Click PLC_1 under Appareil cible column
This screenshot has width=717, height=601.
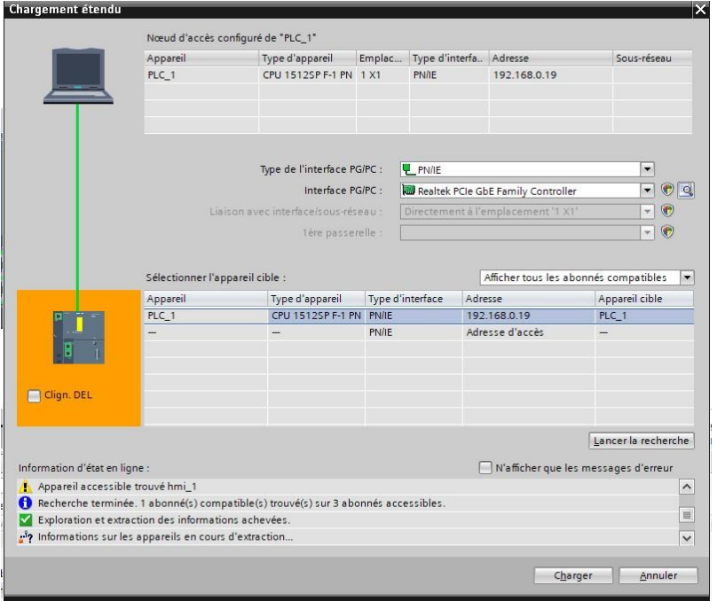644,316
